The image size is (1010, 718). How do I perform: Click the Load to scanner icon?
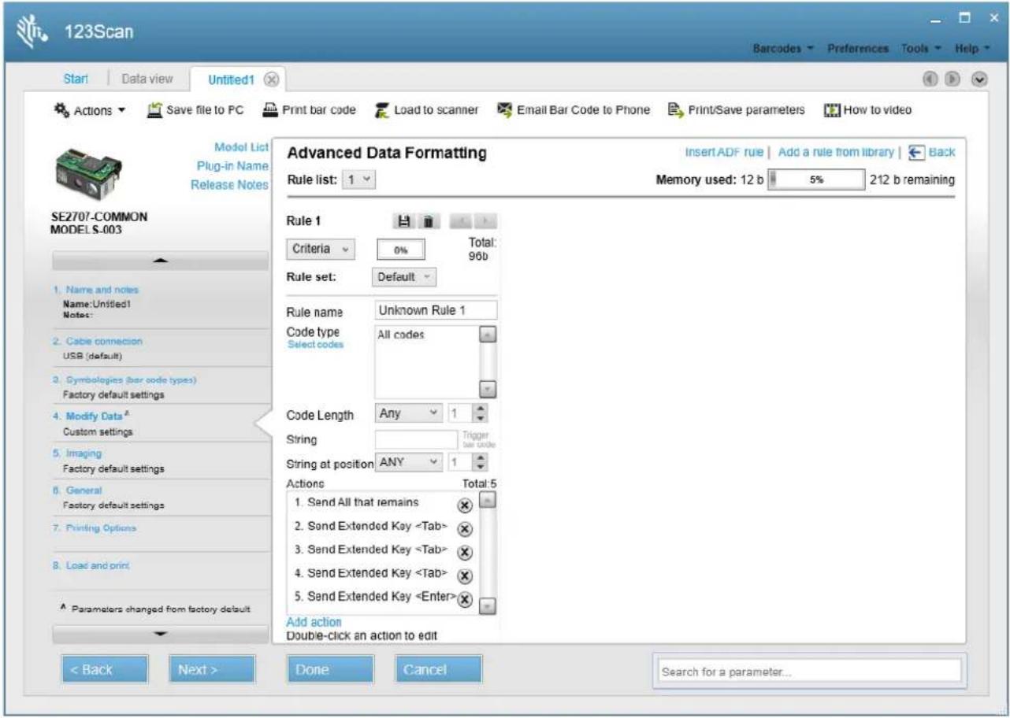click(x=381, y=110)
